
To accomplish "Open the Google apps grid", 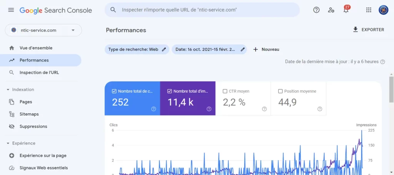I will click(369, 10).
